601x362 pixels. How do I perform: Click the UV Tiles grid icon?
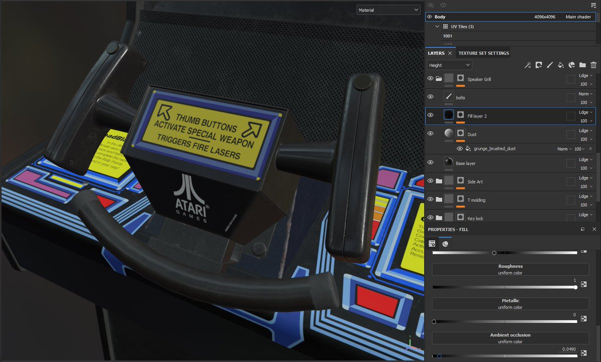pyautogui.click(x=446, y=27)
